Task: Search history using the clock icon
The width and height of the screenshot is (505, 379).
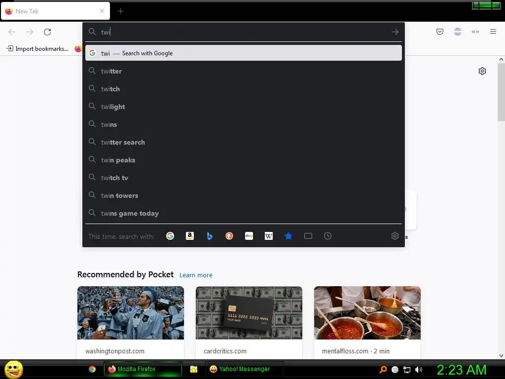Action: [x=327, y=236]
